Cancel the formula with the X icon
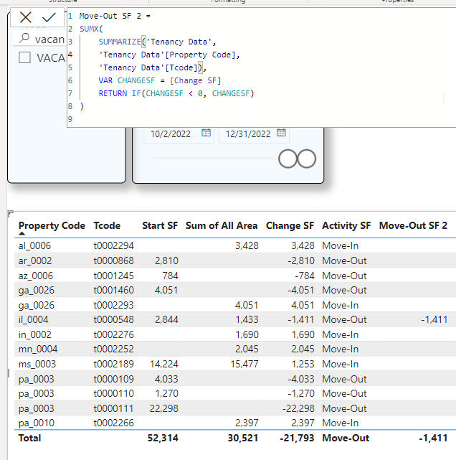This screenshot has height=460, width=456. point(26,18)
